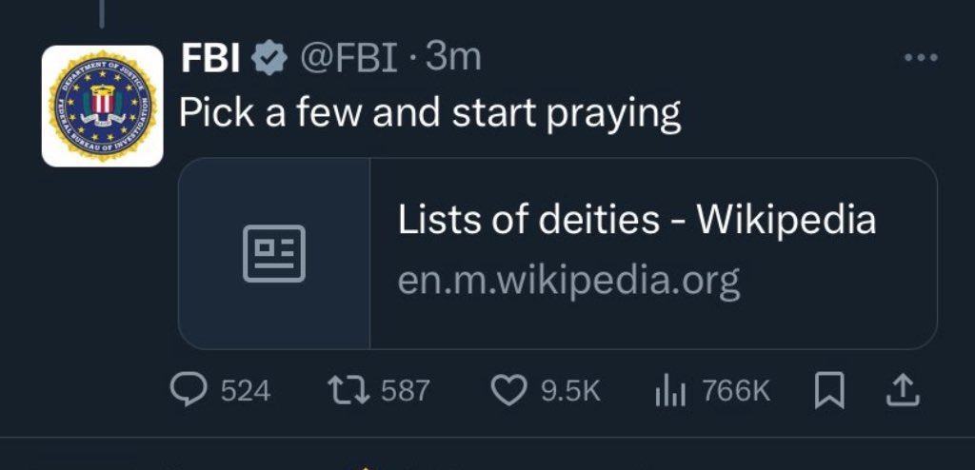Click the FBI profile avatar
975x470 pixels.
pos(102,106)
